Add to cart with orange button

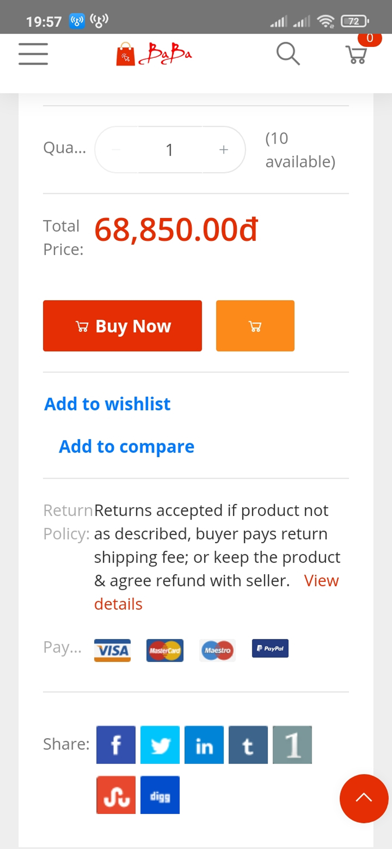255,326
